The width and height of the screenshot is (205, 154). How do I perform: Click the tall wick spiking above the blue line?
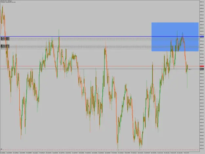[59, 33]
